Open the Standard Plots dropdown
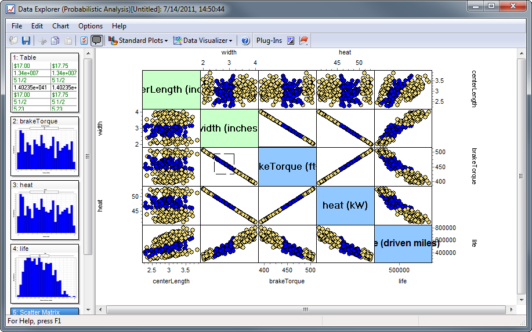This screenshot has height=332, width=532. point(138,41)
